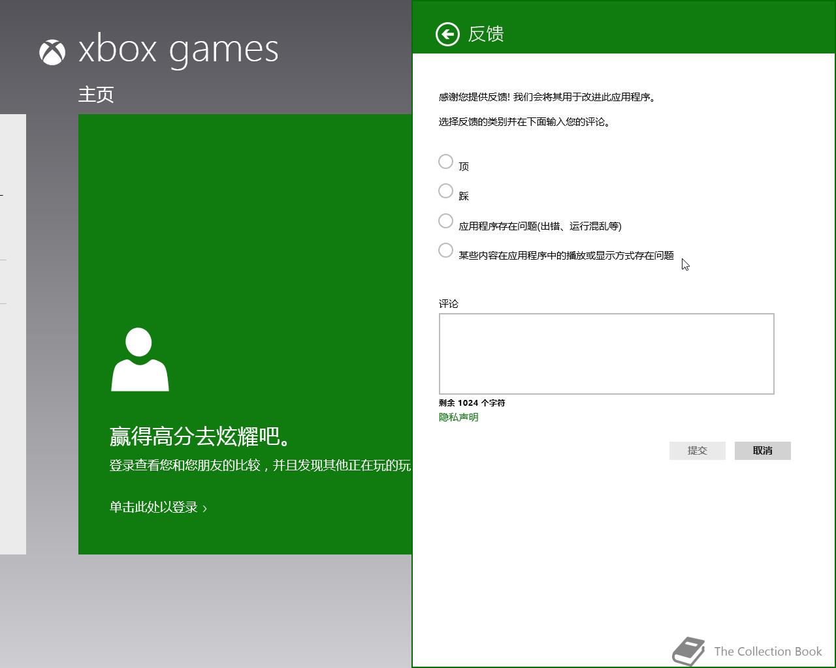Choose 应用程序存在问题 radio option
The image size is (836, 668).
click(x=445, y=220)
